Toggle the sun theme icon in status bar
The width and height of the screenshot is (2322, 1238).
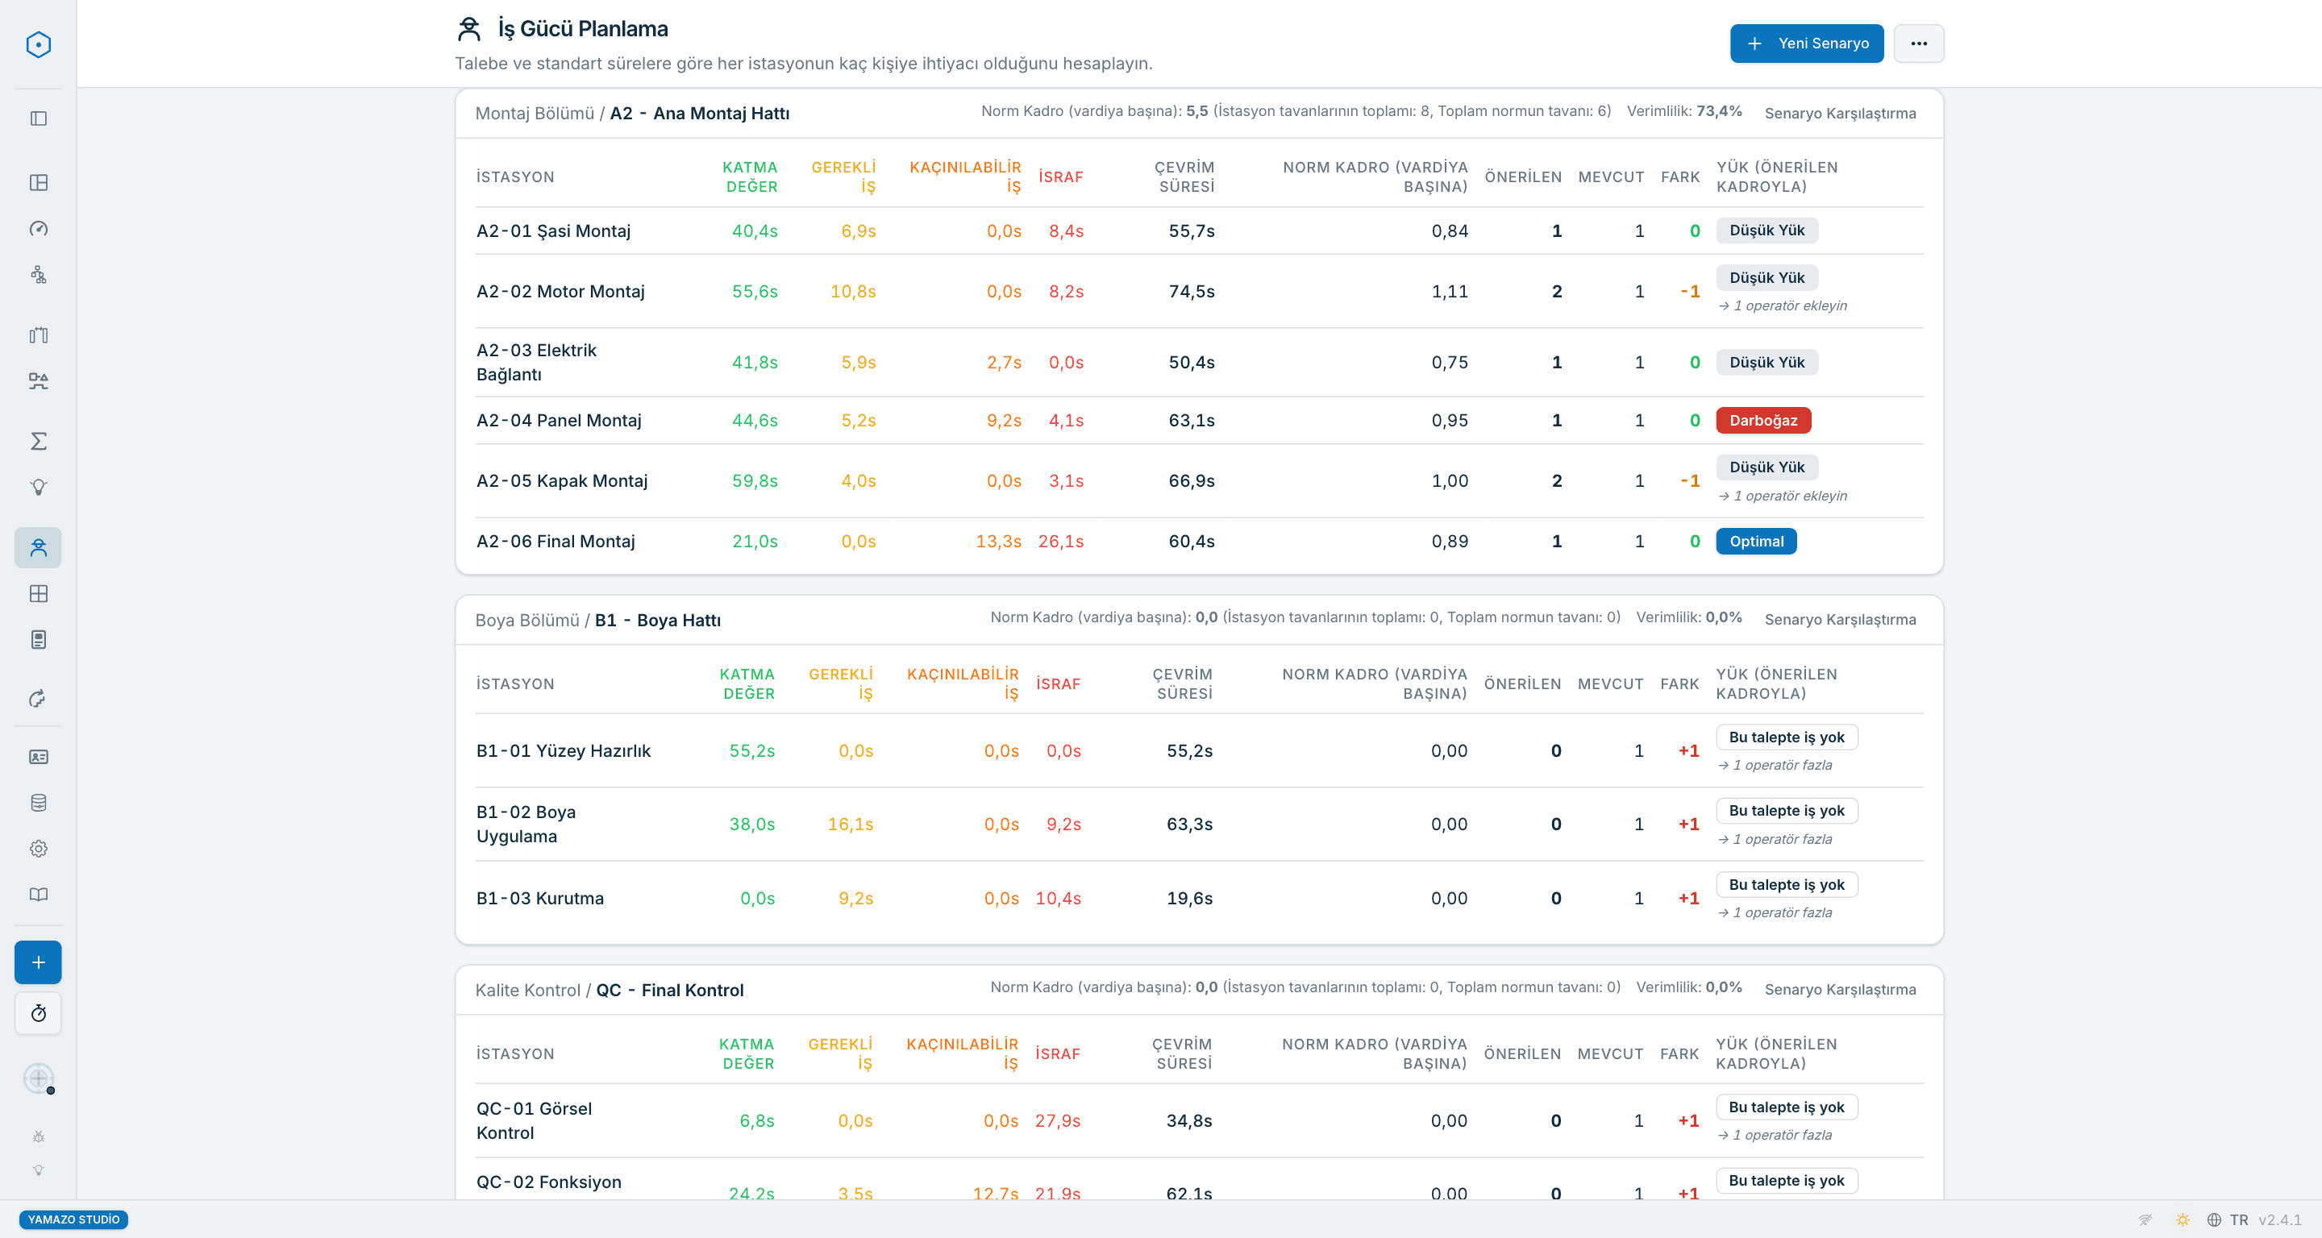[x=2183, y=1219]
